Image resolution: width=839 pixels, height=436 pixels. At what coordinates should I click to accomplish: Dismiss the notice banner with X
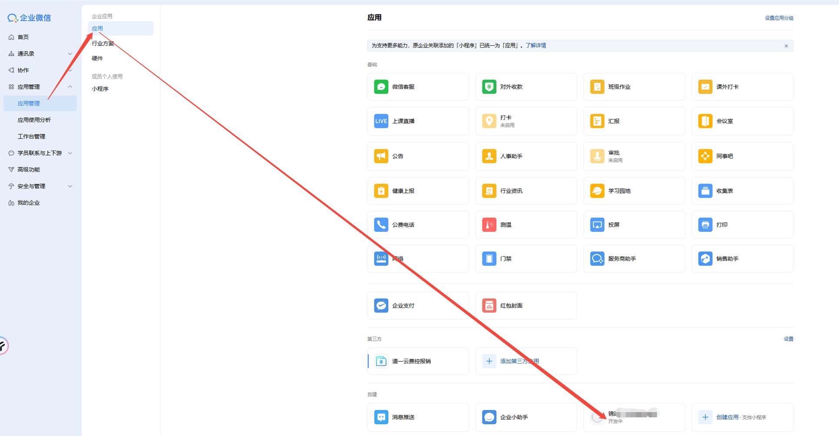pos(786,46)
